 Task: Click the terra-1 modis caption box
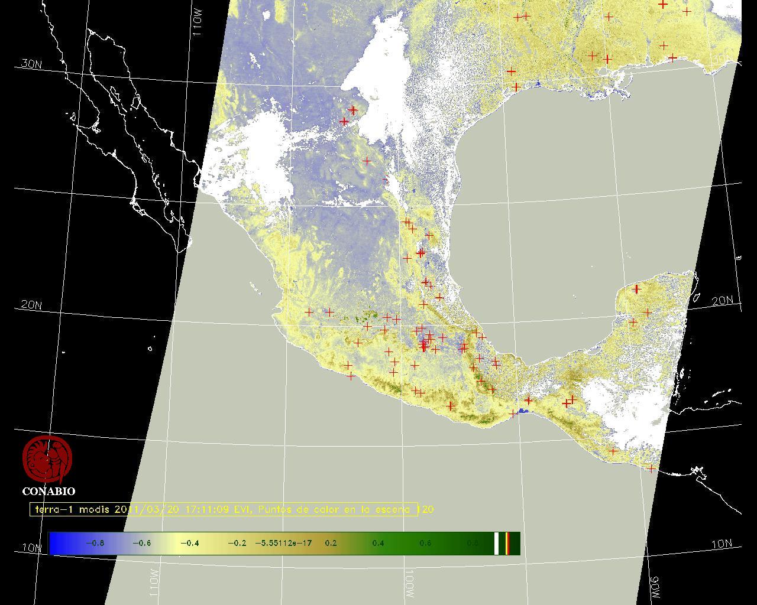click(224, 509)
